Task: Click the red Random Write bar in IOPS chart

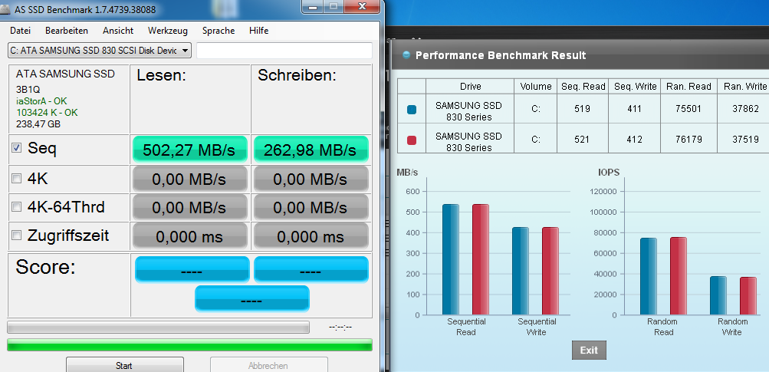Action: tap(748, 296)
